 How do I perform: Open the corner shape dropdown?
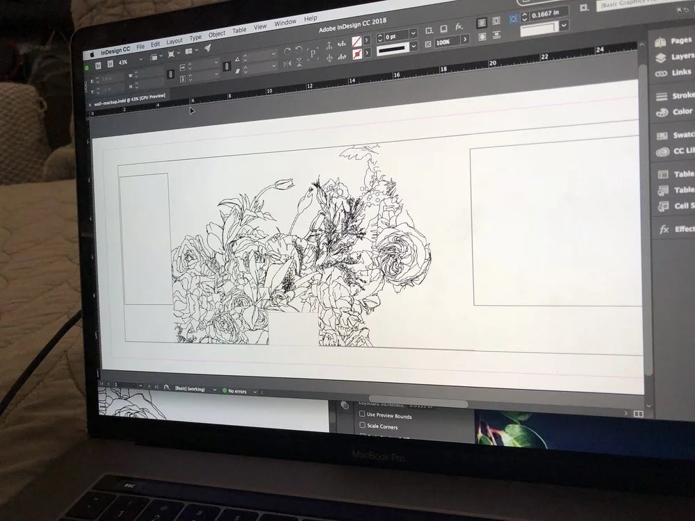[x=564, y=26]
